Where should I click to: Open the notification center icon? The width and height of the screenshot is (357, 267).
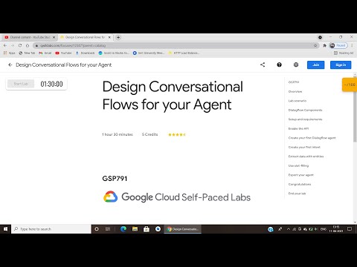click(350, 229)
